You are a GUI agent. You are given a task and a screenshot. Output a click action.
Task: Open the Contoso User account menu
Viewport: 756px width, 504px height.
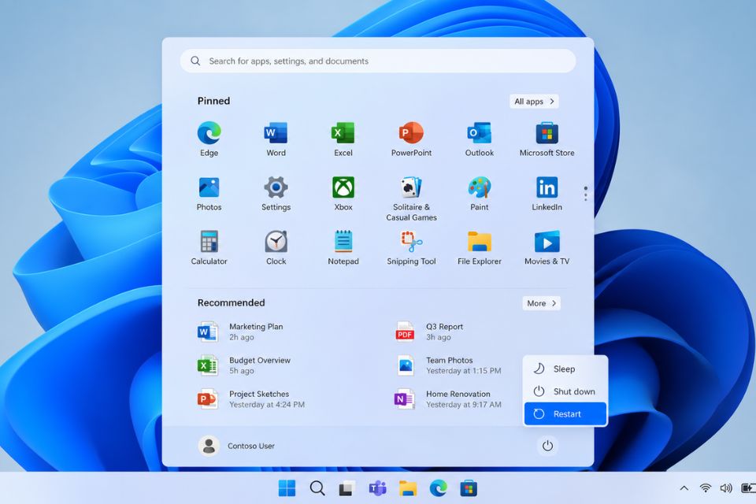click(x=236, y=447)
